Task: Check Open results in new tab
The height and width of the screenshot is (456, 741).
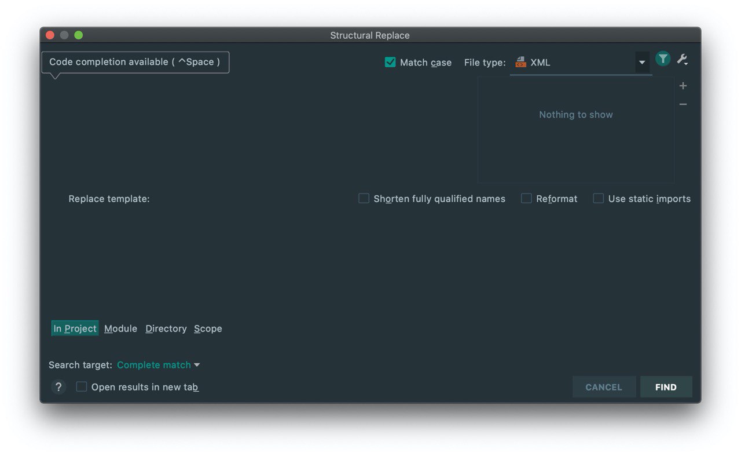Action: click(x=82, y=386)
